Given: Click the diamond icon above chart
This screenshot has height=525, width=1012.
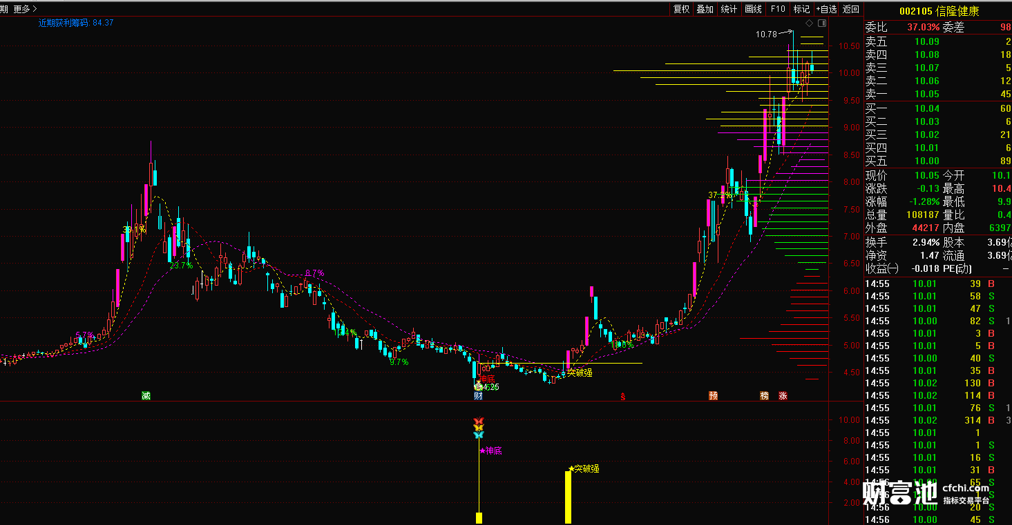Looking at the screenshot, I should pyautogui.click(x=809, y=23).
